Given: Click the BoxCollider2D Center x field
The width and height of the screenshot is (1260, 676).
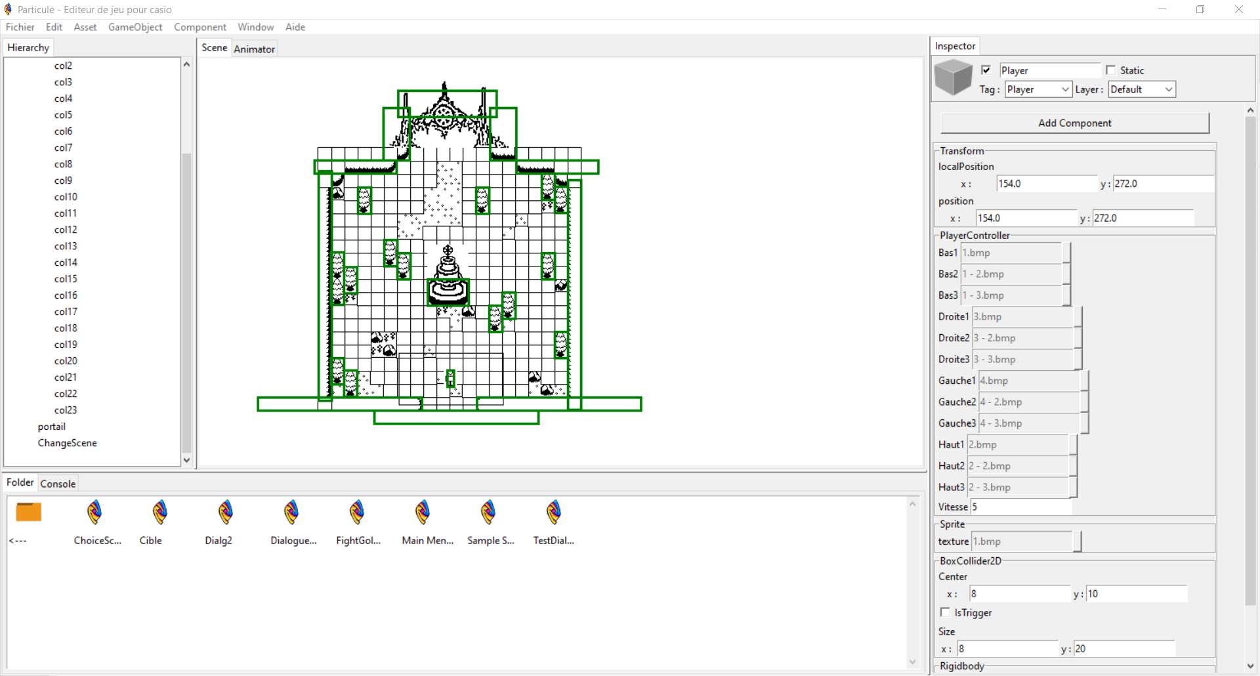Looking at the screenshot, I should click(x=1020, y=594).
